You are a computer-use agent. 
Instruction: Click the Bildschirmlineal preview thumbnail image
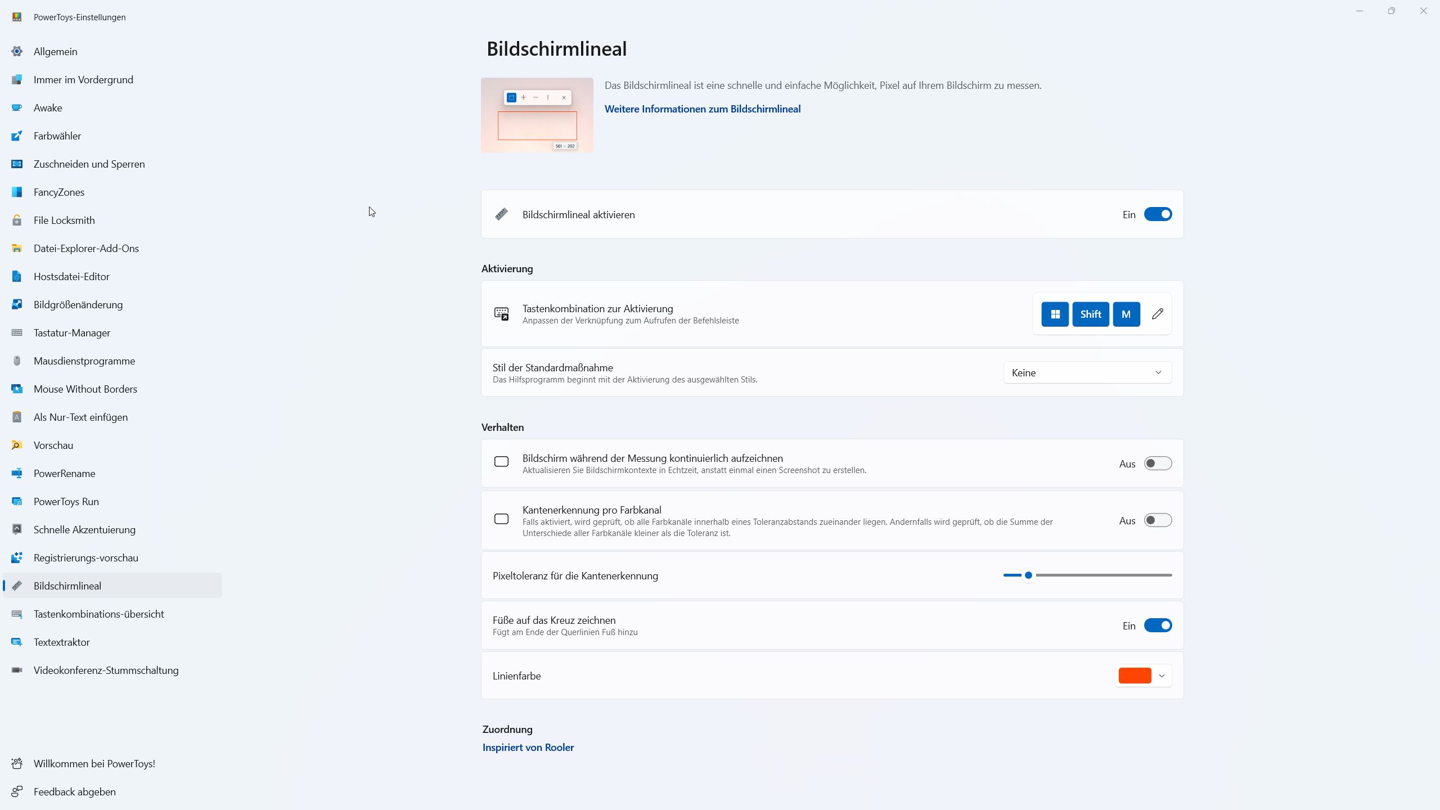pos(537,115)
